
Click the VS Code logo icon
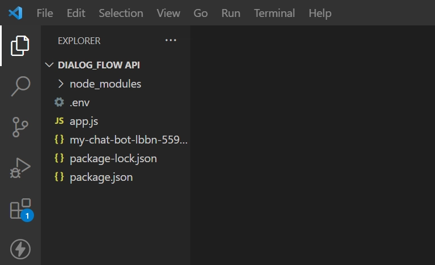(15, 13)
